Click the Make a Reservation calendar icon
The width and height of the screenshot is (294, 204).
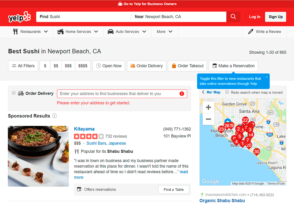[x=215, y=66]
